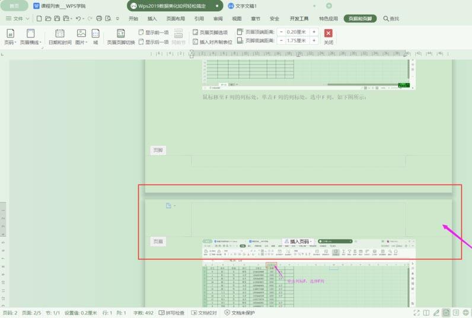472x318 pixels.
Task: Click 页面: 2/5 in the status bar
Action: pos(31,313)
